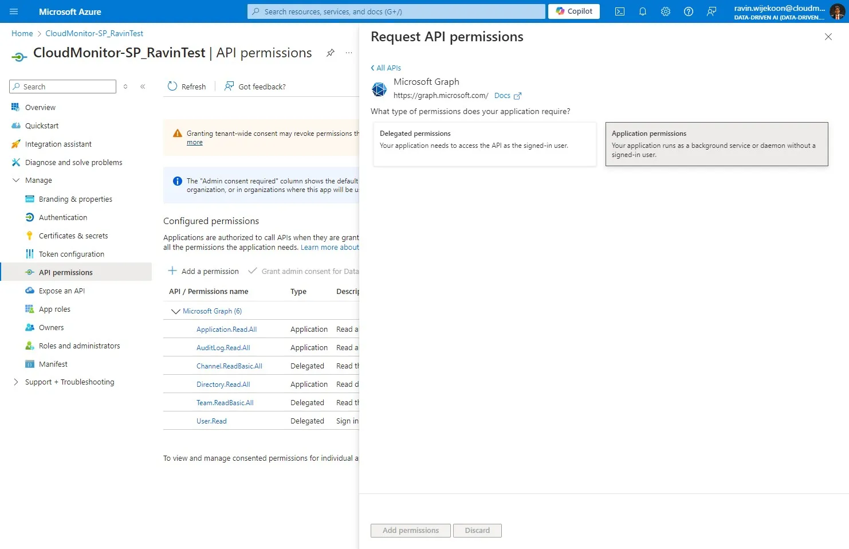The image size is (849, 549).
Task: Go back to All APIs
Action: (386, 68)
